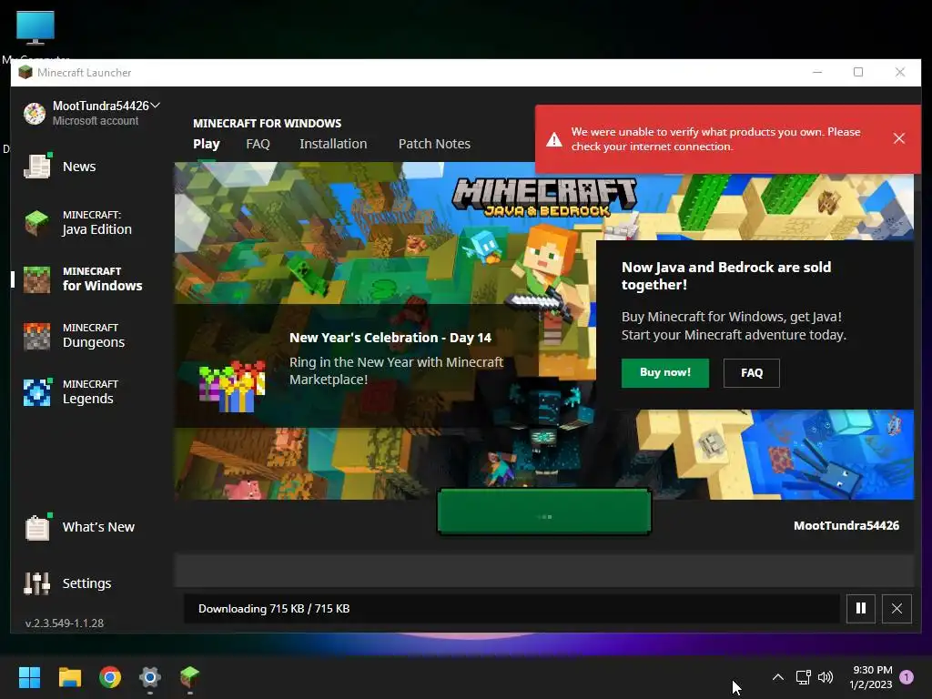The width and height of the screenshot is (932, 699).
Task: Select Minecraft Java Edition grass block icon
Action: click(36, 223)
